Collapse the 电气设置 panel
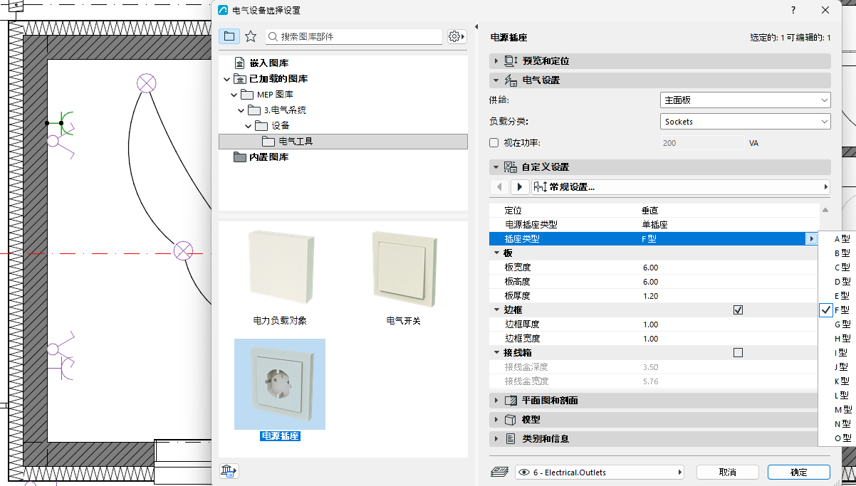The image size is (856, 486). [x=496, y=80]
